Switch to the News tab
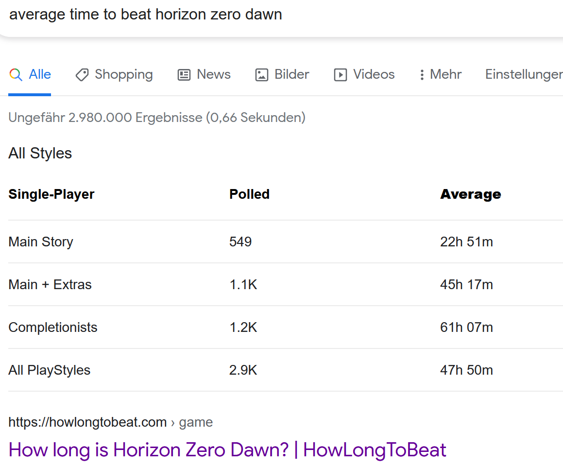 click(213, 74)
